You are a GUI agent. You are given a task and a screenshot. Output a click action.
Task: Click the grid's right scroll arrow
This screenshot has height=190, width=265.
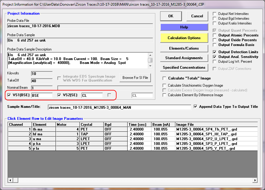pyautogui.click(x=255, y=180)
